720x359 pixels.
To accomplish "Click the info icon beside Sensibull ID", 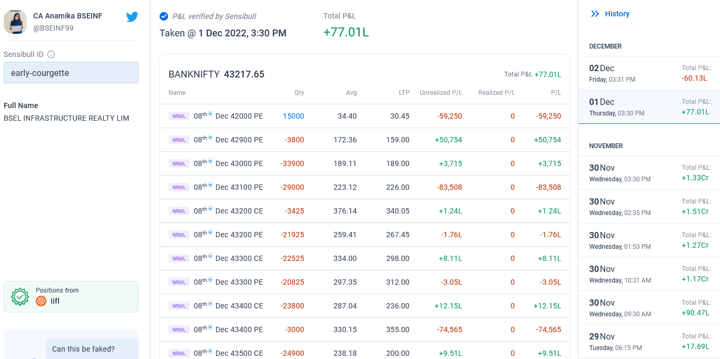I will (51, 54).
